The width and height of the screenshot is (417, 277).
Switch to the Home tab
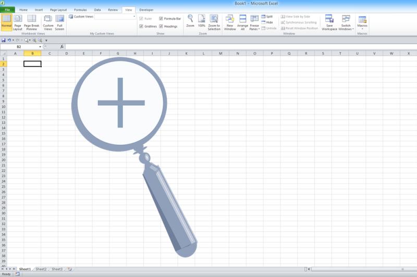point(23,10)
